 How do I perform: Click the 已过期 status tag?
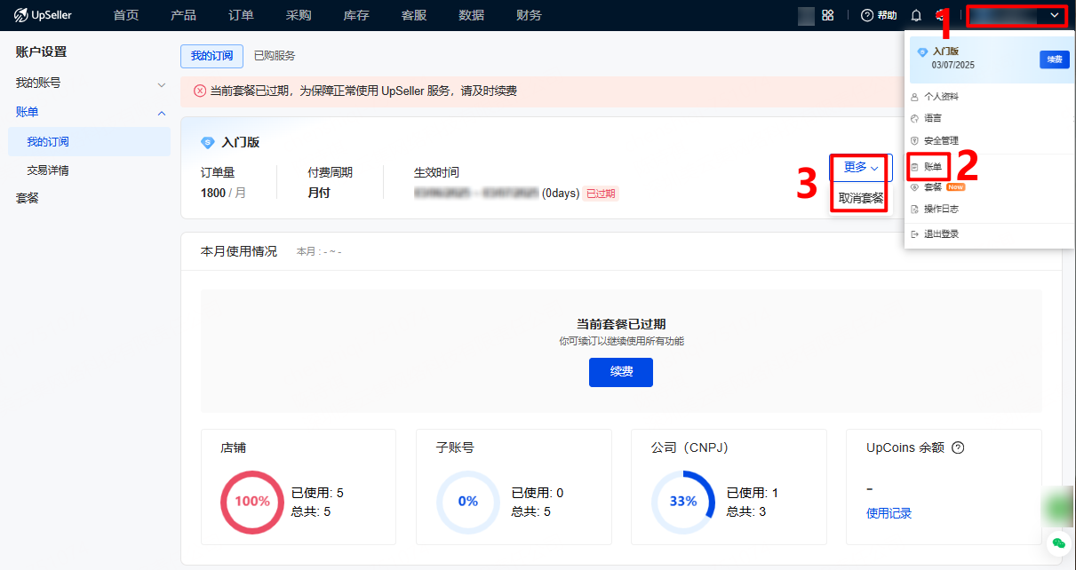tap(601, 194)
